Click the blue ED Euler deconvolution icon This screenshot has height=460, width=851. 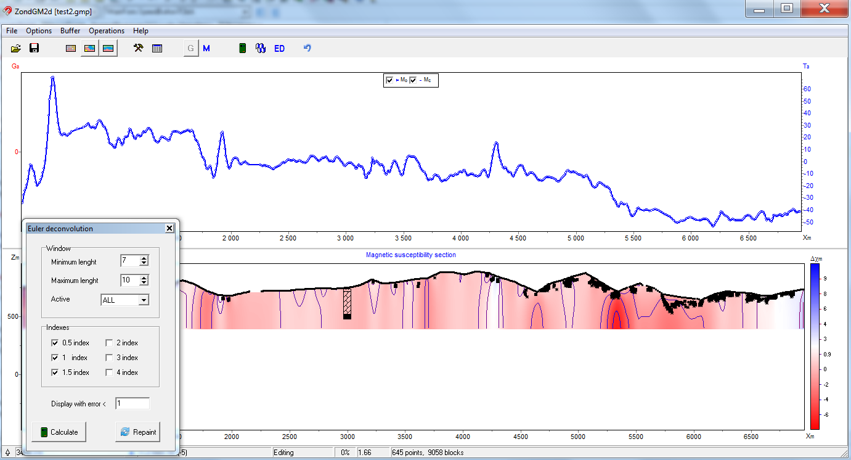[279, 48]
